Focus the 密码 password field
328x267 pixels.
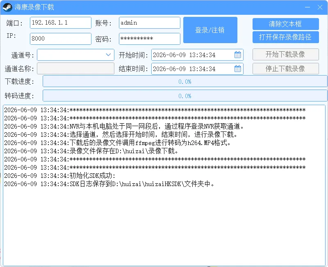tap(149, 39)
